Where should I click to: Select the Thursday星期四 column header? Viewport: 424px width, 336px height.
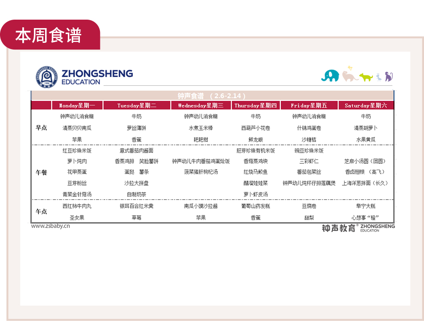pos(256,106)
